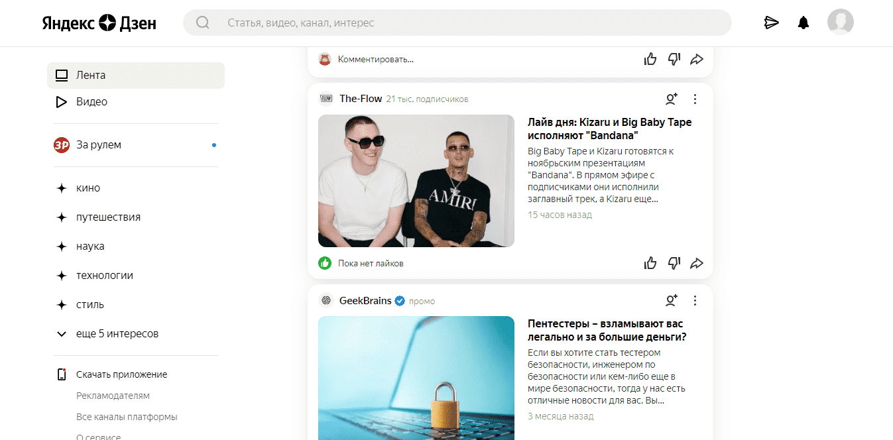Screen dimensions: 893x440
Task: Click the промо label next to GeekBrains
Action: pos(422,302)
